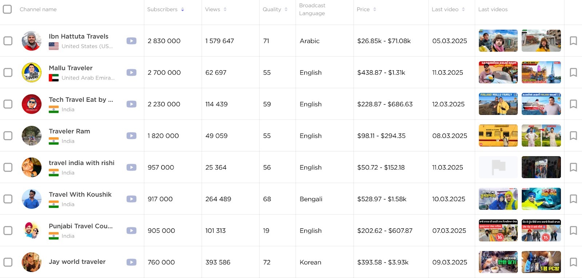Viewport: 582px width, 278px height.
Task: Tick the checkbox beside Jay world traveler
Action: (7, 262)
